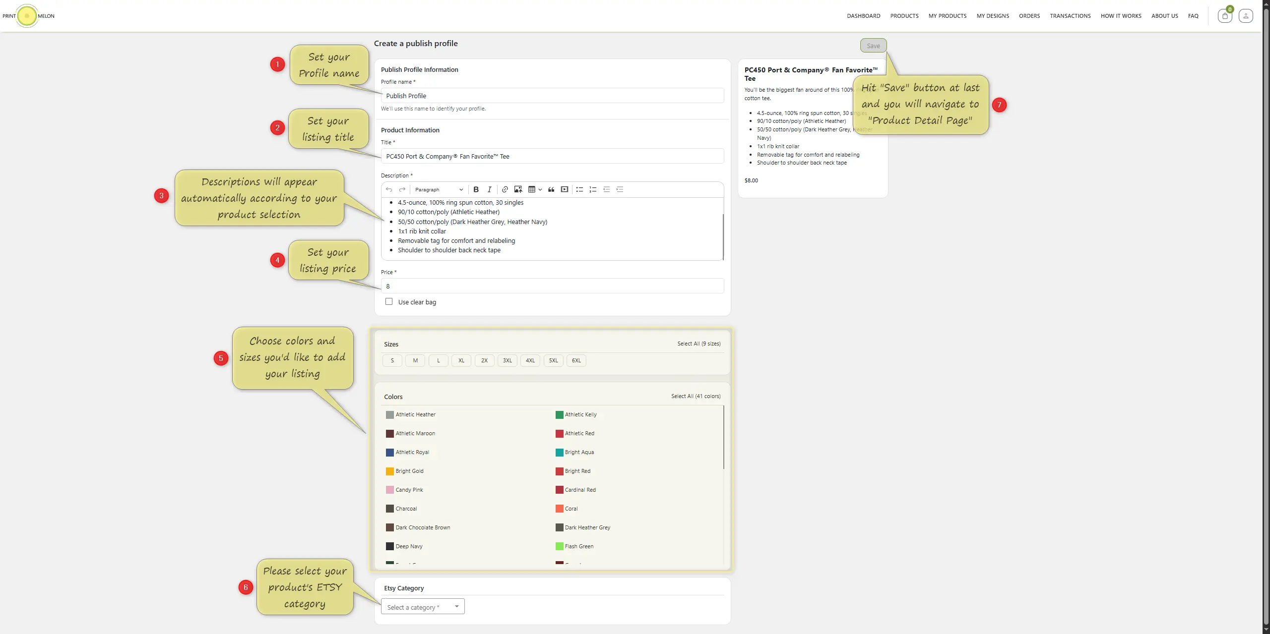This screenshot has width=1270, height=634.
Task: Open the Orders page
Action: (x=1029, y=16)
